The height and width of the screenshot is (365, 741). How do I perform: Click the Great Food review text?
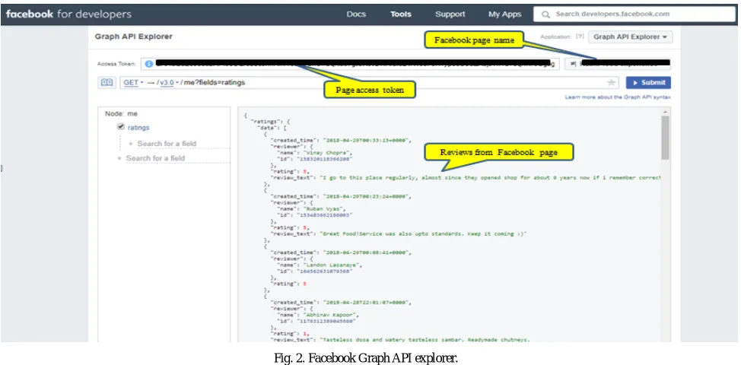pyautogui.click(x=424, y=234)
